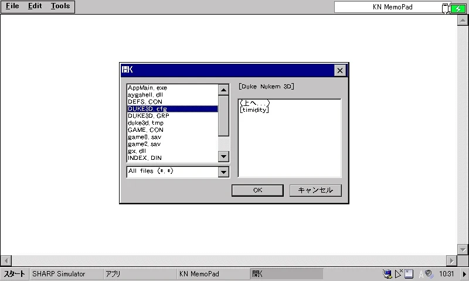Select duke3d.tmp in the file list
Viewport: 469px width, 281px height.
pyautogui.click(x=172, y=123)
